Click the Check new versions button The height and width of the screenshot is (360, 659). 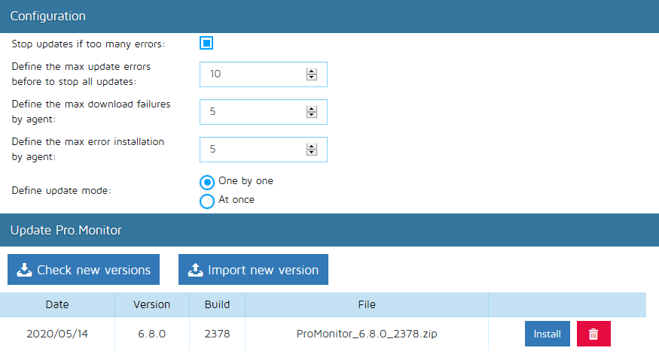tap(84, 270)
